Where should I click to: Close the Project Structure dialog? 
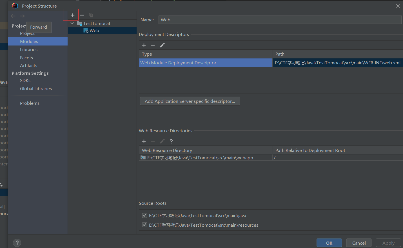pos(398,6)
